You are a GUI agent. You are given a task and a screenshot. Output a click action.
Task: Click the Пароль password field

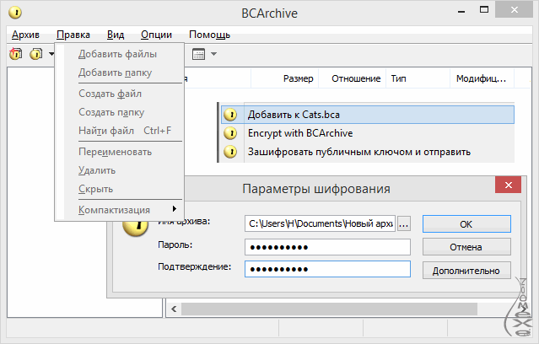(327, 247)
